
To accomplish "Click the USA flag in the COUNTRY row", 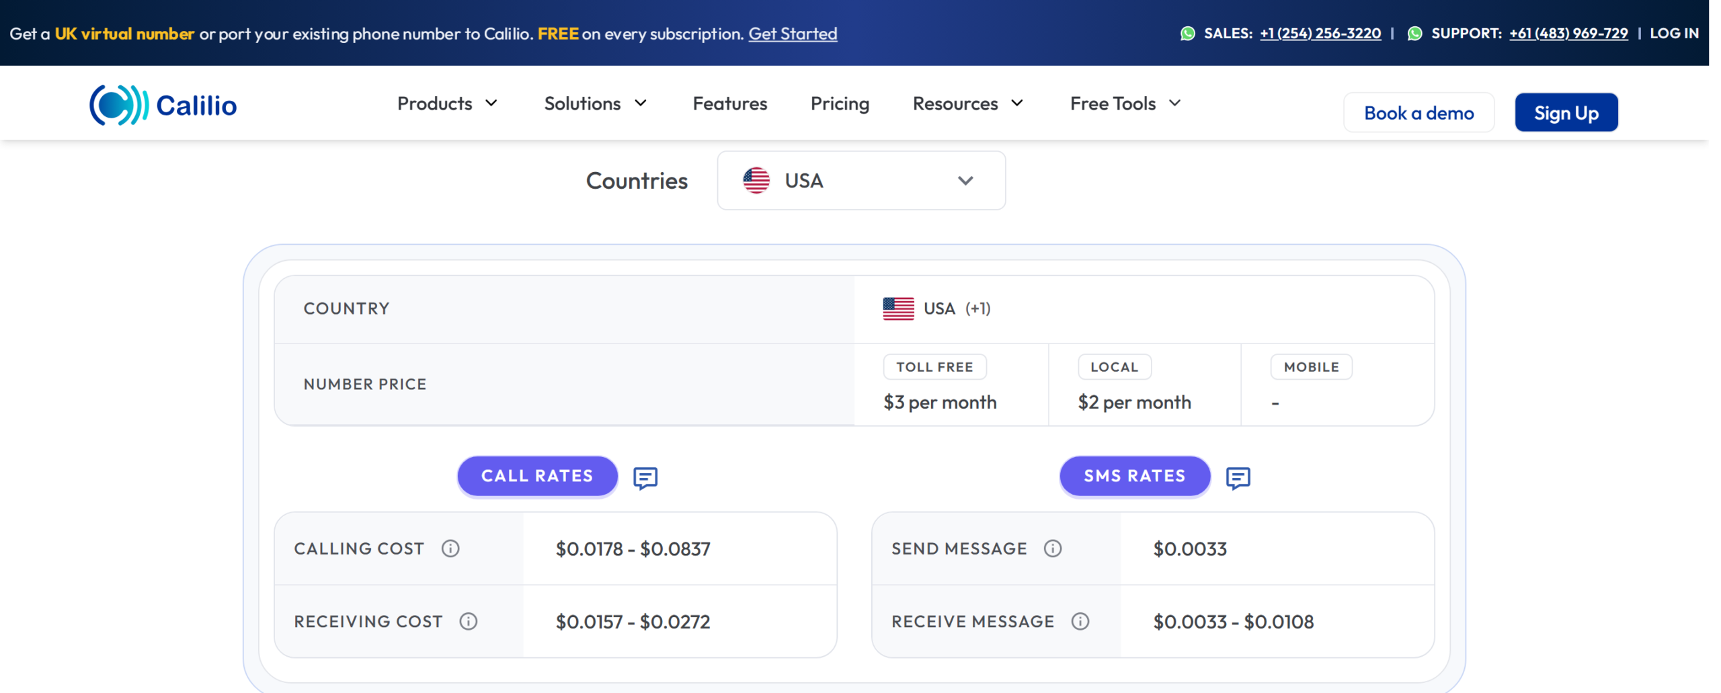I will tap(898, 309).
